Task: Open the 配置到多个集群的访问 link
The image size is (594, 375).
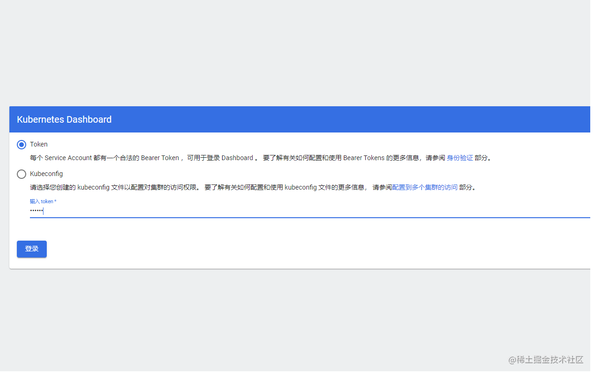Action: click(425, 187)
